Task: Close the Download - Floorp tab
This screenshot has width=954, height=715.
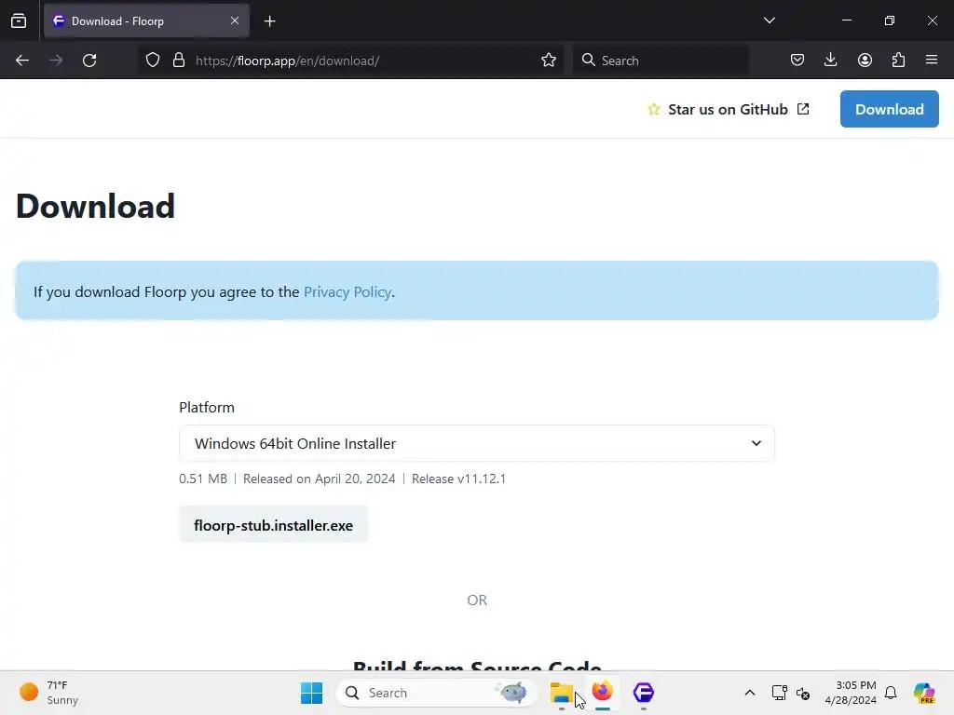Action: click(x=235, y=20)
